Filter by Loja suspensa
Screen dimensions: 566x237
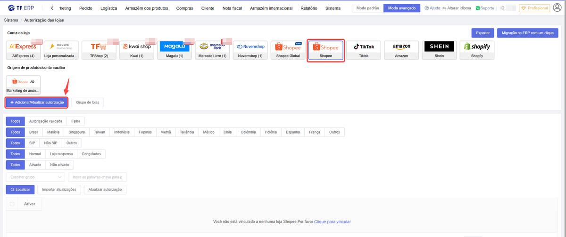pos(61,154)
